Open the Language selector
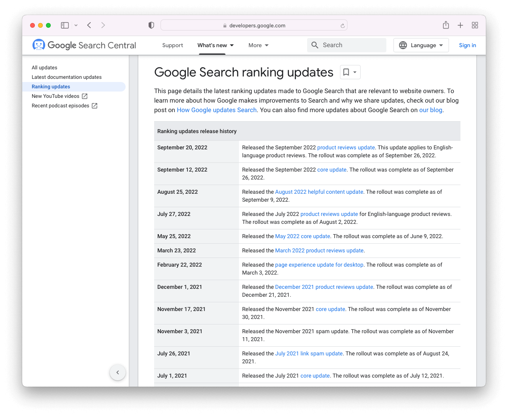This screenshot has width=508, height=416. coord(421,45)
